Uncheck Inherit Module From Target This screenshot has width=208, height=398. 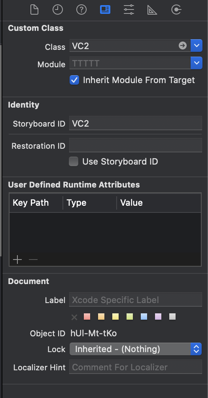(x=74, y=80)
